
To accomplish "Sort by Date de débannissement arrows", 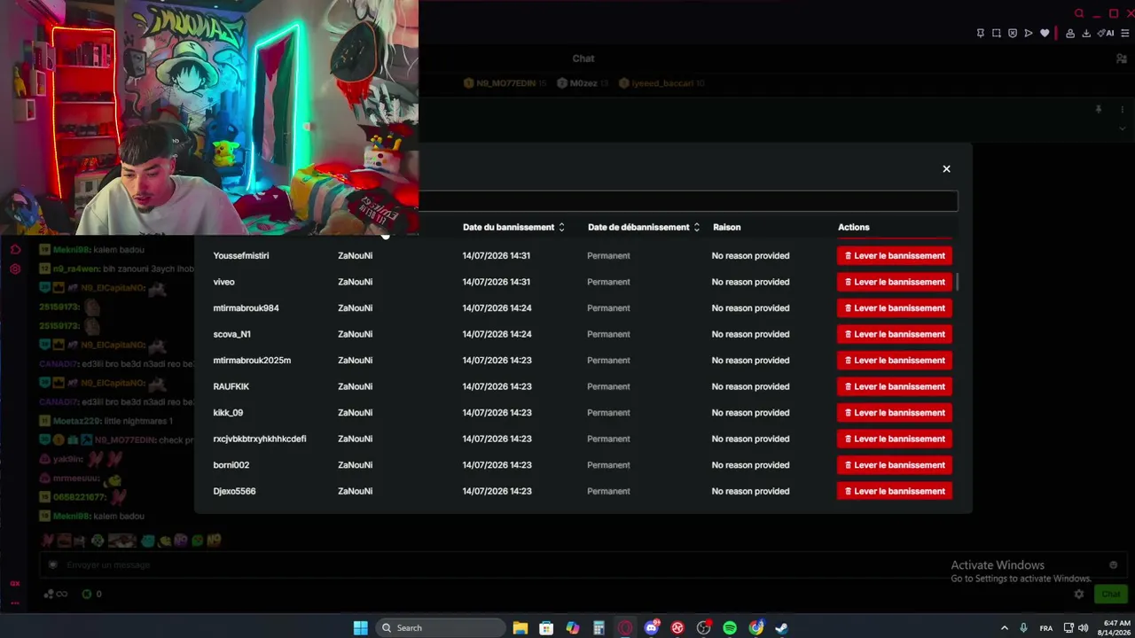I will pyautogui.click(x=697, y=228).
